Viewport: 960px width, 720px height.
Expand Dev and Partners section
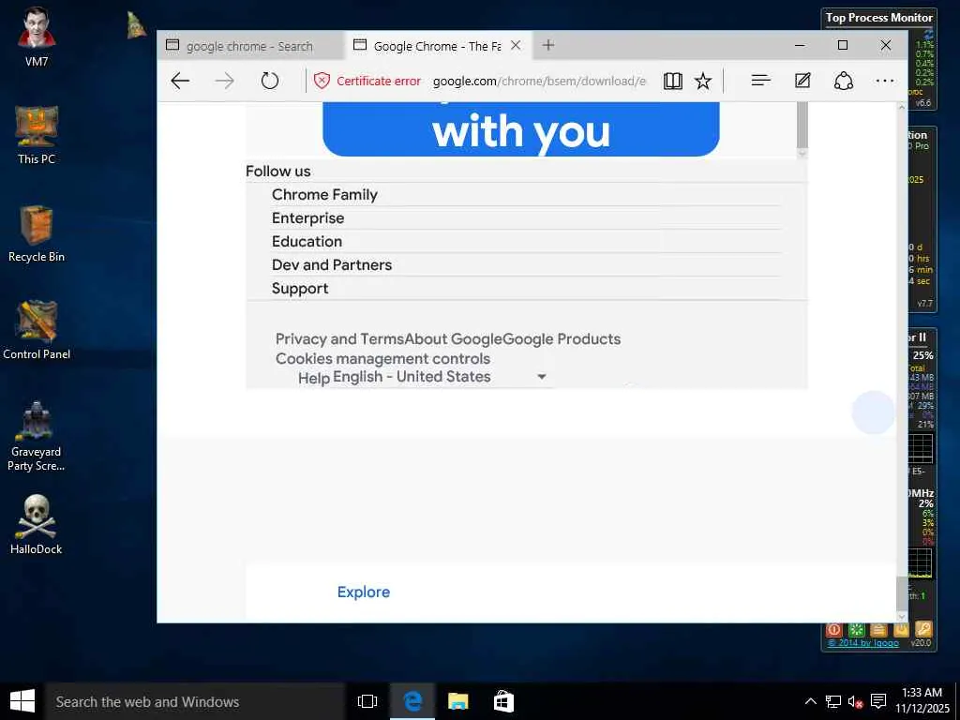[527, 264]
